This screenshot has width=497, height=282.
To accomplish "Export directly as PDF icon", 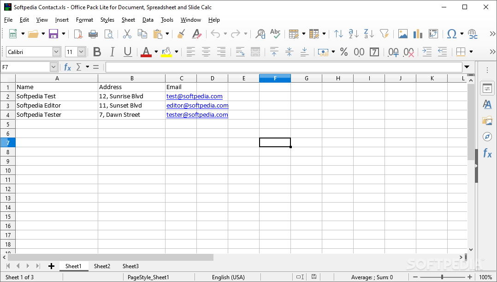I will coord(78,34).
